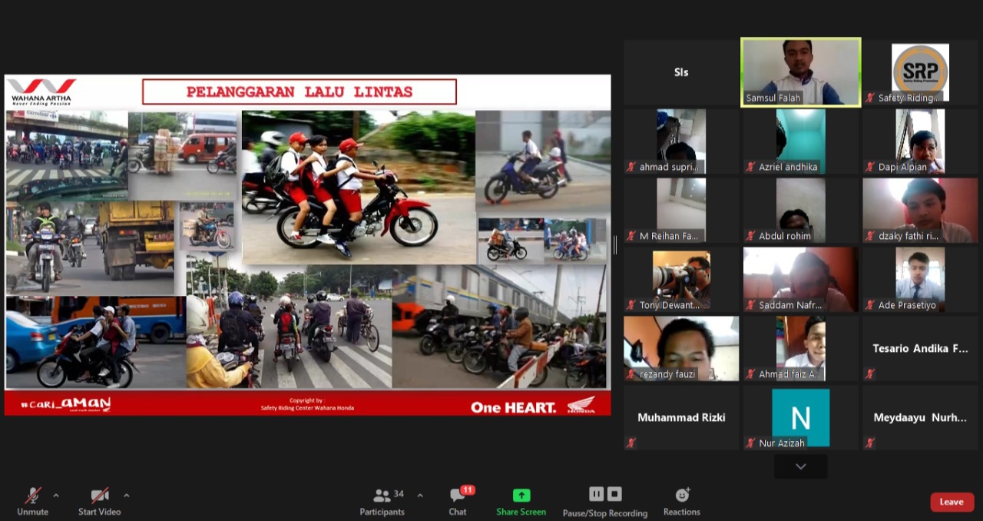The height and width of the screenshot is (521, 983).
Task: Show next page of participants with down chevron
Action: click(x=800, y=466)
